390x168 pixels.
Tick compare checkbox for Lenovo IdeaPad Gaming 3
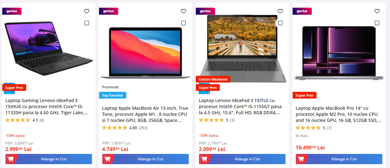(x=87, y=23)
